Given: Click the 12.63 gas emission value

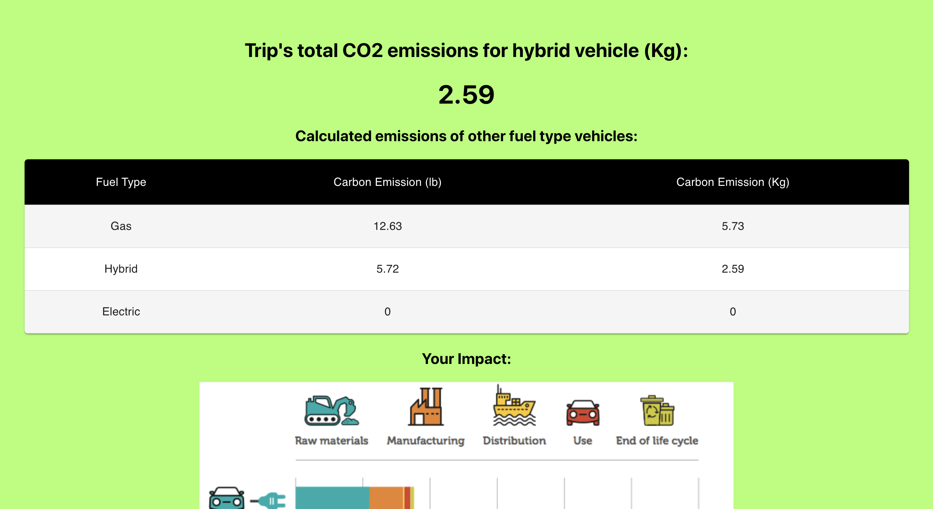Looking at the screenshot, I should point(387,226).
